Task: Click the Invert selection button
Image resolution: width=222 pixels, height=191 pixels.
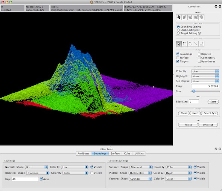Action: 195,113
